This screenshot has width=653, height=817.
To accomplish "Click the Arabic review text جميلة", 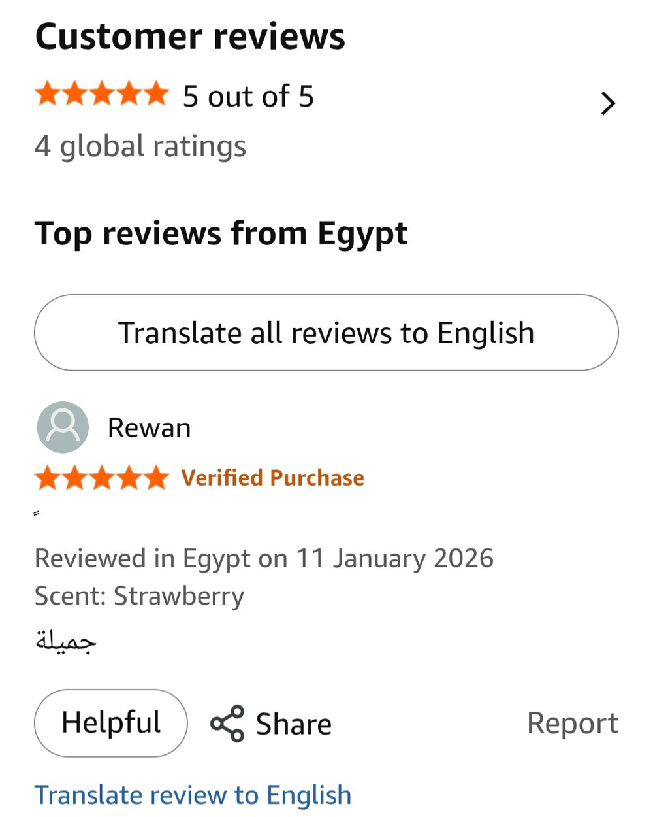I will coord(65,639).
